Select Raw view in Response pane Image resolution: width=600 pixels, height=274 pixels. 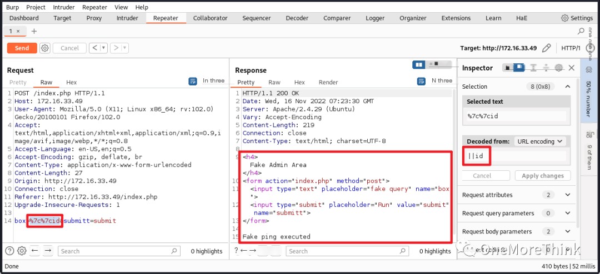pyautogui.click(x=274, y=82)
